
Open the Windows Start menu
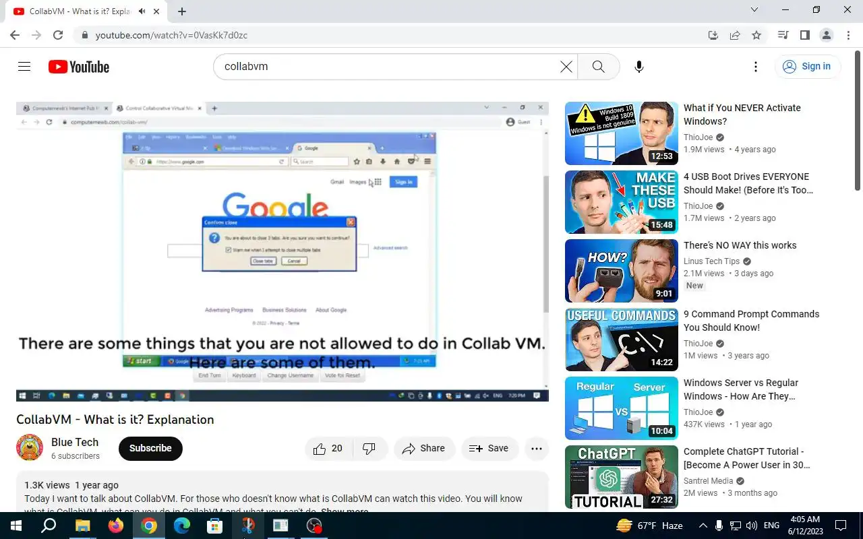coord(16,526)
